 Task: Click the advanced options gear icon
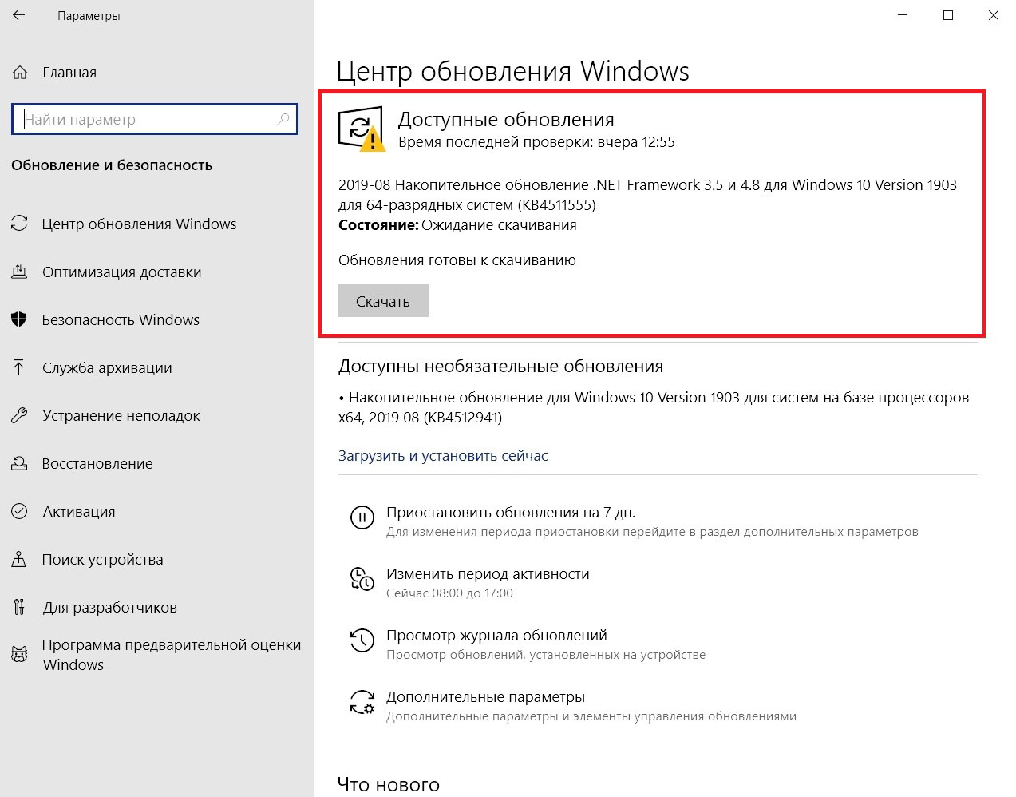coord(362,702)
